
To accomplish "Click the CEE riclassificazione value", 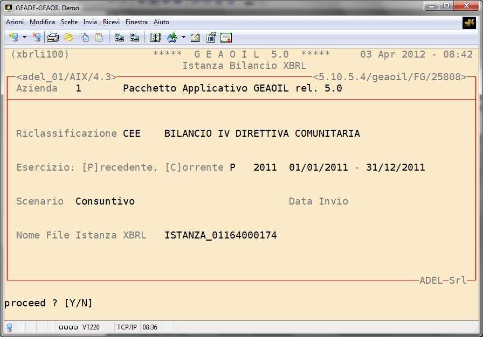I will pos(132,134).
